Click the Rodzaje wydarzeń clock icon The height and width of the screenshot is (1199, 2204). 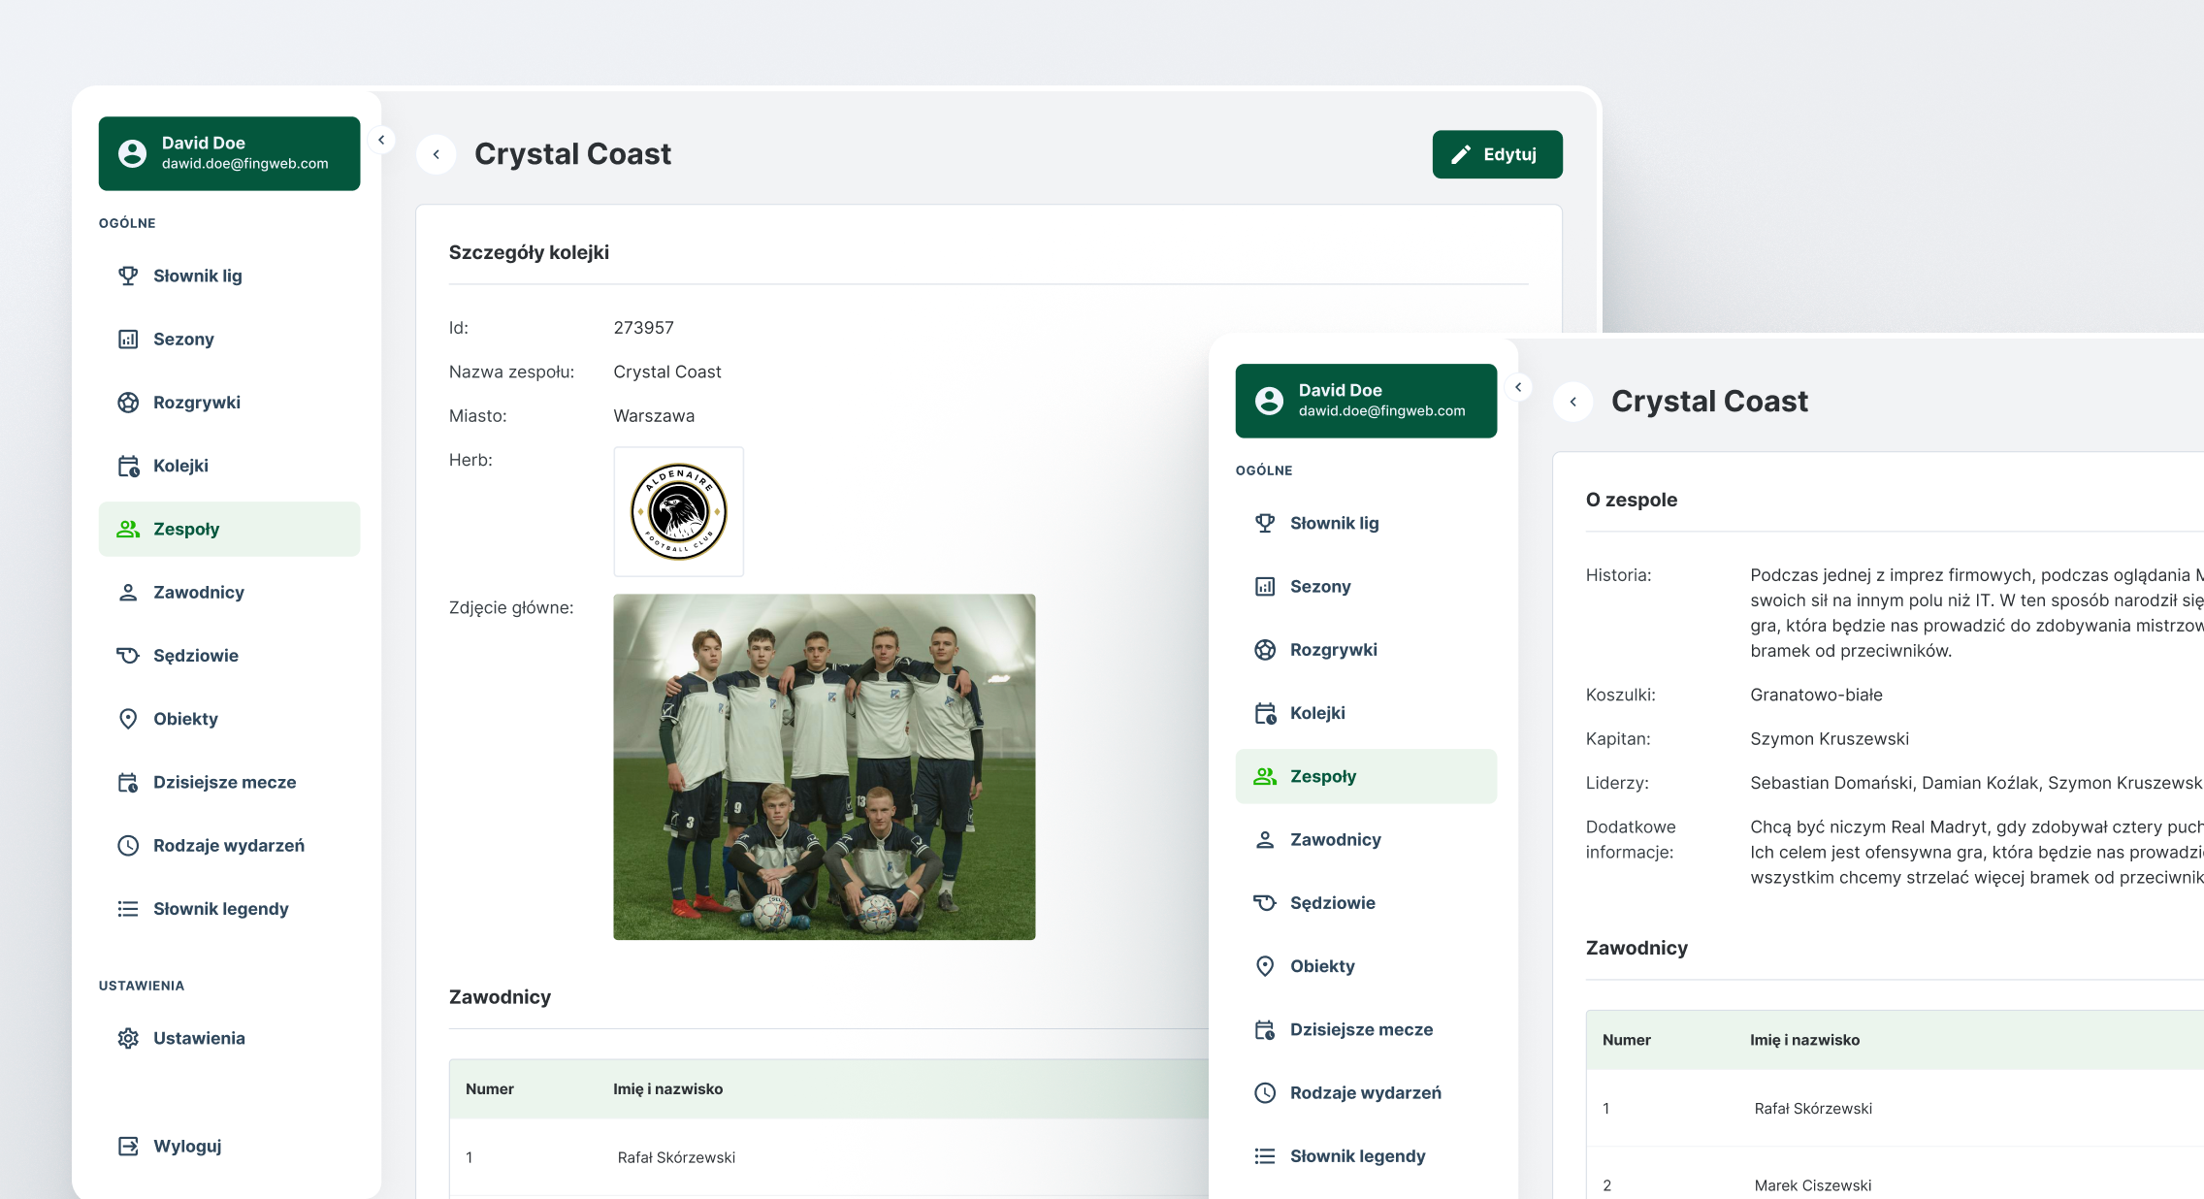[x=128, y=846]
